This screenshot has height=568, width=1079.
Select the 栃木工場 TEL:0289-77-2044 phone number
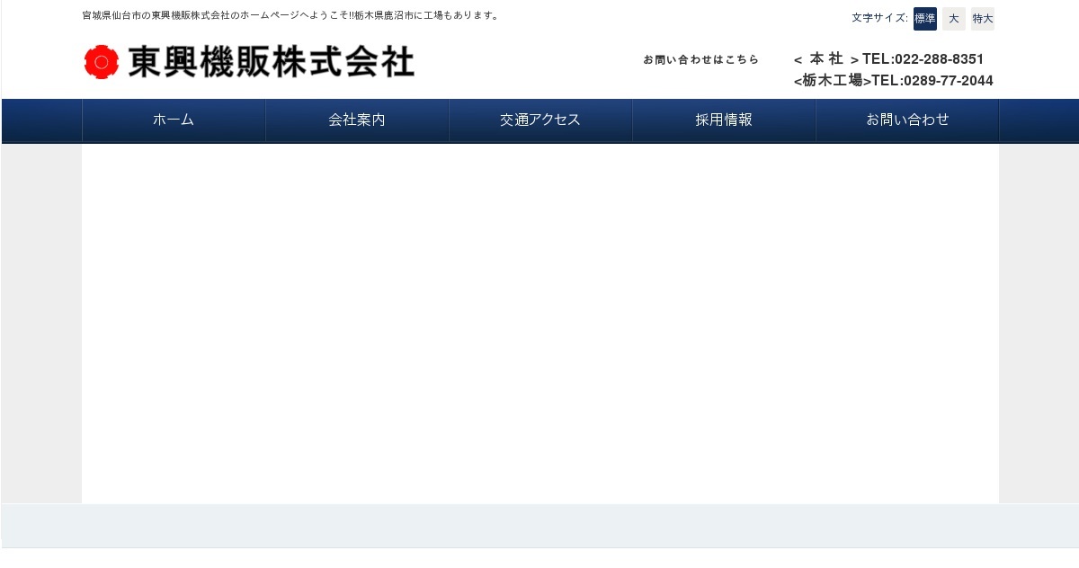point(894,81)
